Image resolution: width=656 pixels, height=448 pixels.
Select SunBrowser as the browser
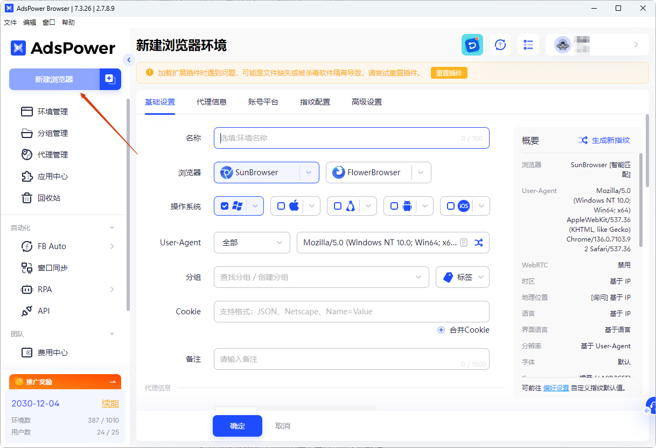[x=256, y=173]
